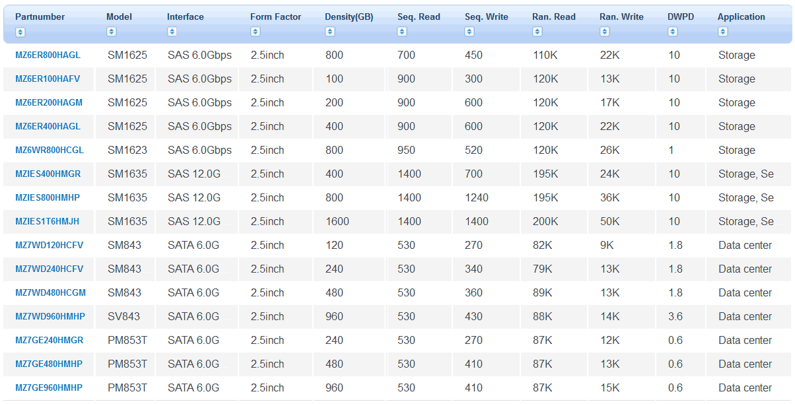Click sort icon under Partnumber header
The image size is (795, 404).
tap(20, 32)
